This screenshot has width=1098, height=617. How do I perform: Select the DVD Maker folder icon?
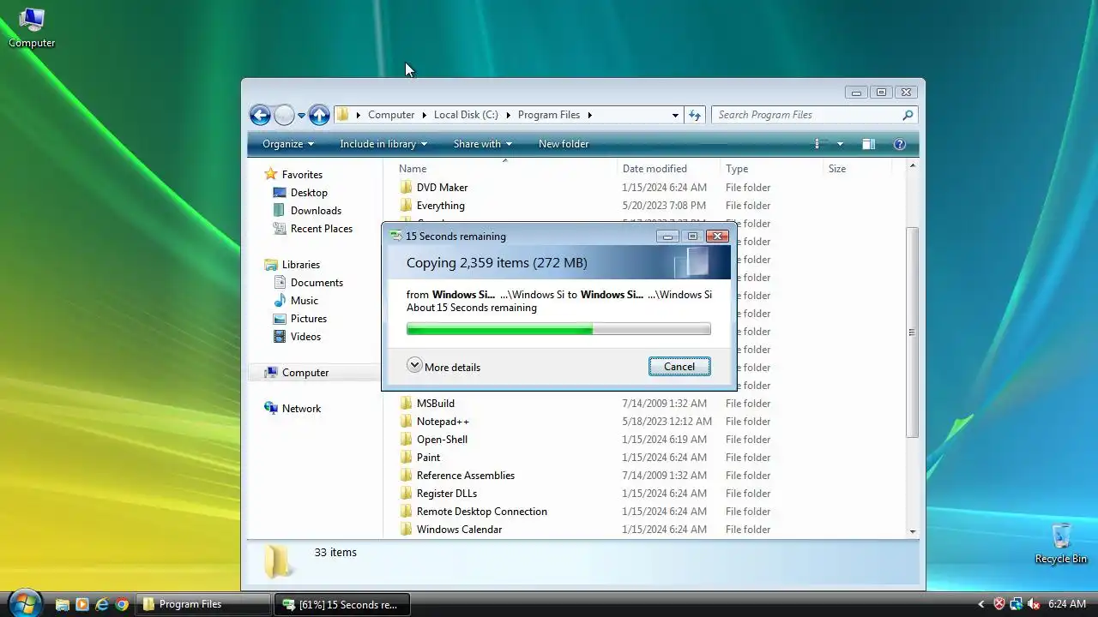point(407,188)
